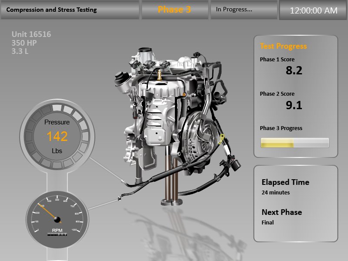
Task: Click the Final next phase value
Action: point(268,222)
